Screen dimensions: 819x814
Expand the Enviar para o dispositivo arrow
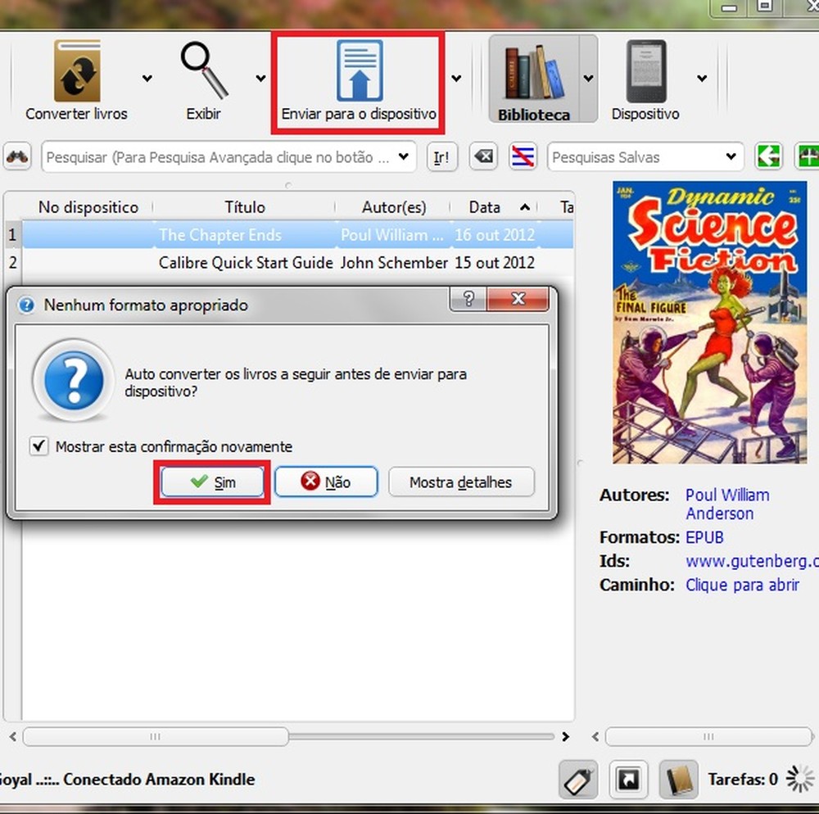point(456,79)
